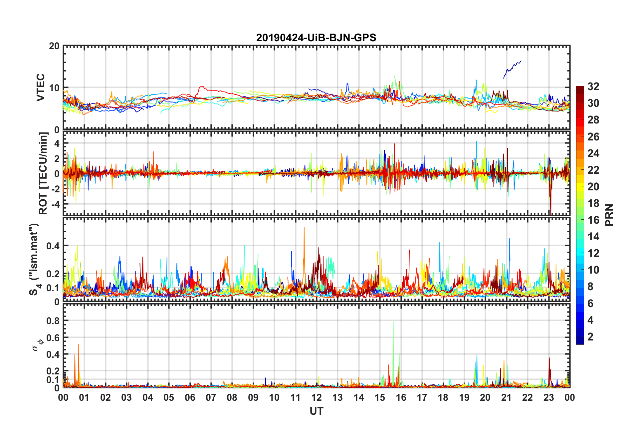Click the "17" hour tick on the UT axis

(x=422, y=397)
